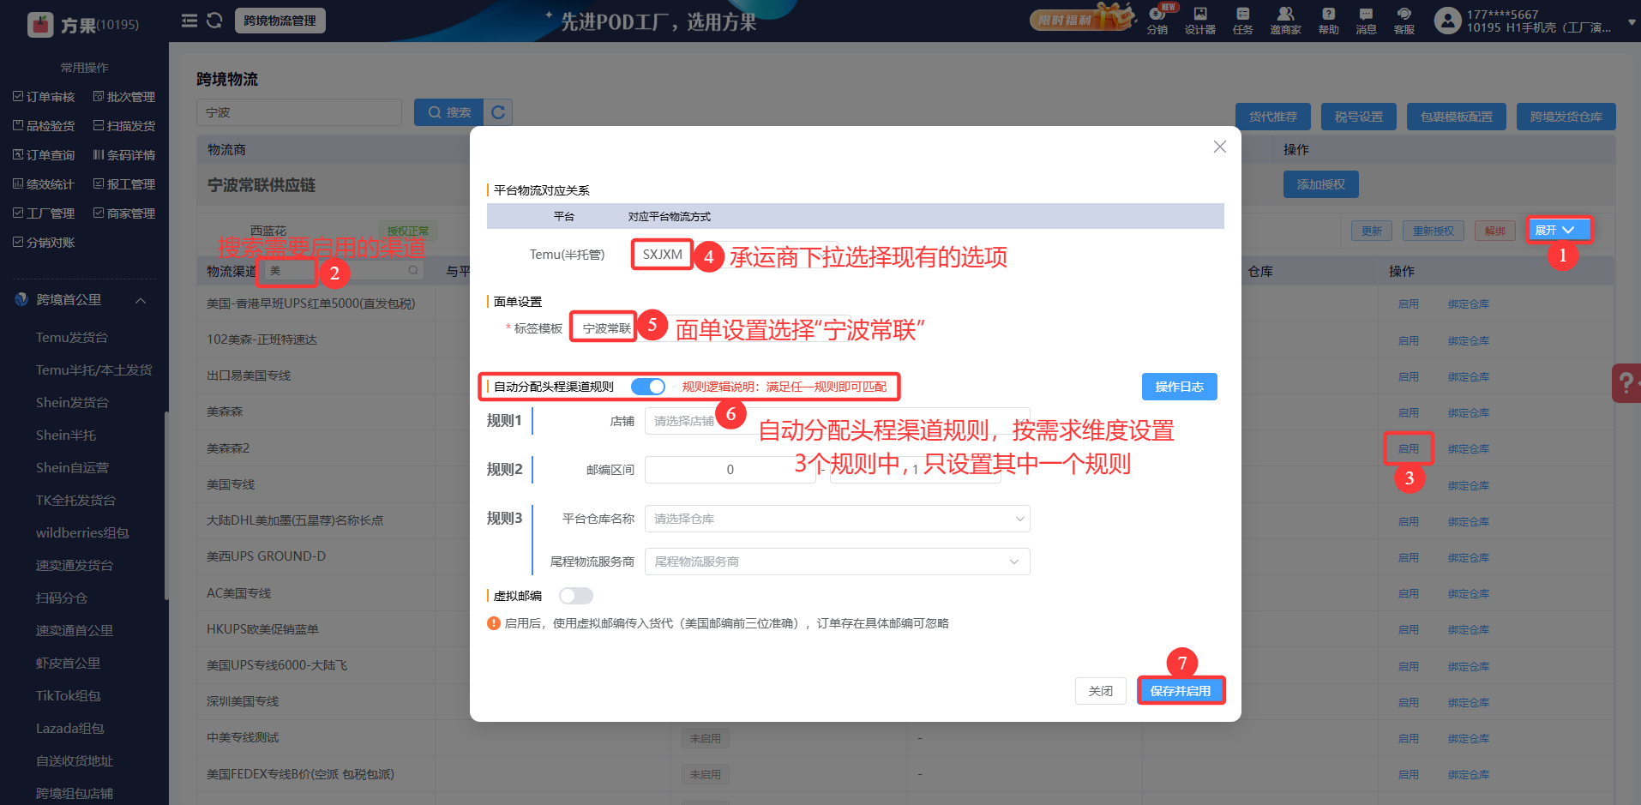Click the 包裹模板配置 button

pyautogui.click(x=1457, y=117)
